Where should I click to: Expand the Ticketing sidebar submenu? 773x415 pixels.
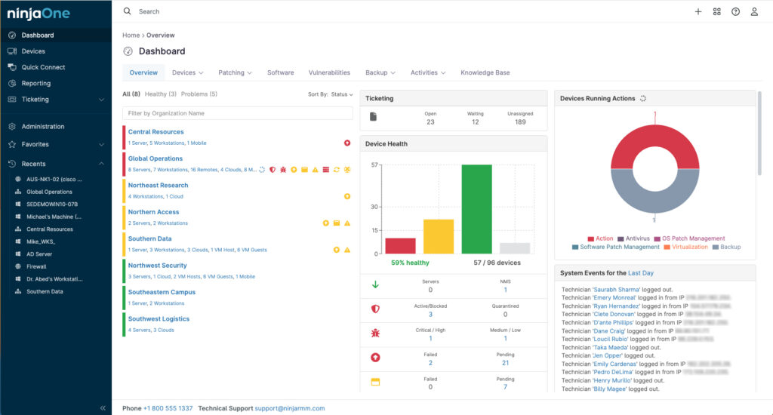[x=101, y=100]
